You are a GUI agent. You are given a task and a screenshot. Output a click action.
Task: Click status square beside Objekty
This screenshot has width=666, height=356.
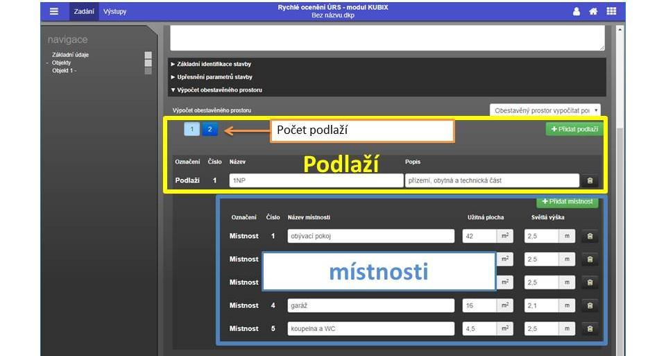148,63
